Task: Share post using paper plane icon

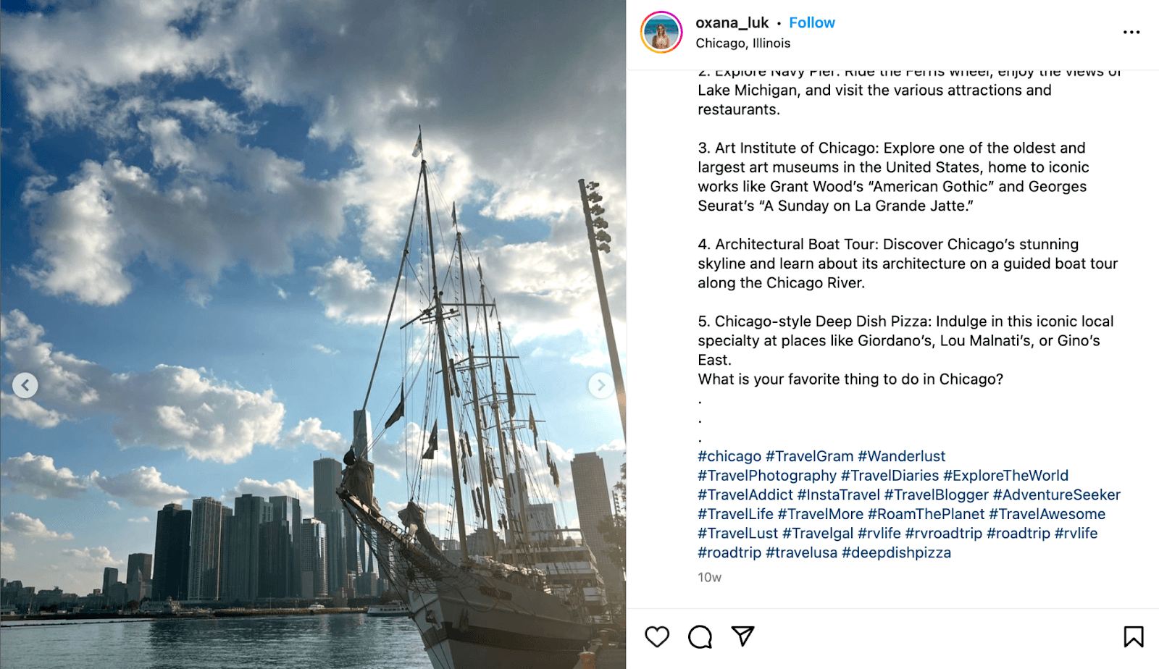Action: (x=742, y=636)
